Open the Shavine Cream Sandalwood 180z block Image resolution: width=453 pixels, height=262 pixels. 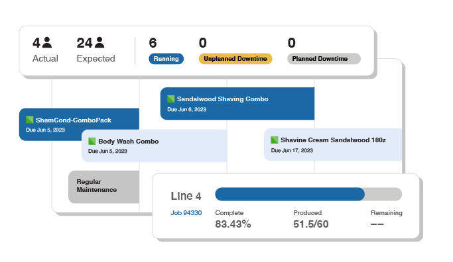[x=333, y=145]
